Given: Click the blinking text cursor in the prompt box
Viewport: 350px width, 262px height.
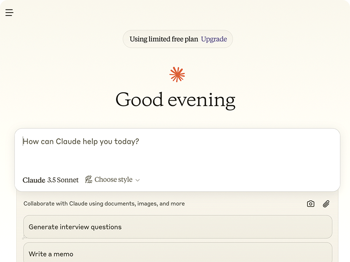Looking at the screenshot, I should (23, 141).
